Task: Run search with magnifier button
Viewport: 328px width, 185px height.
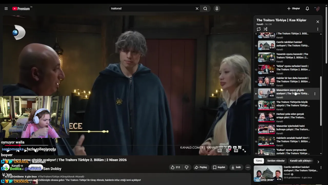Action: (205, 8)
